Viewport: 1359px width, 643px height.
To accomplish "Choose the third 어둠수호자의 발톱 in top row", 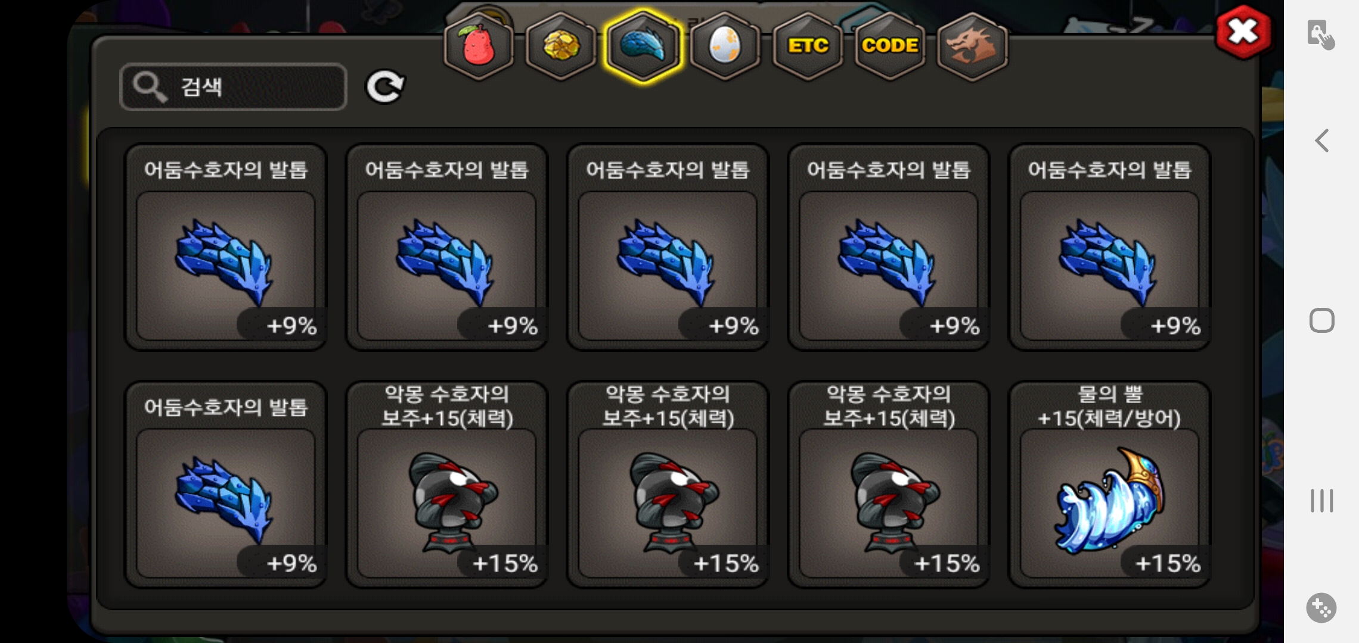I will 668,247.
